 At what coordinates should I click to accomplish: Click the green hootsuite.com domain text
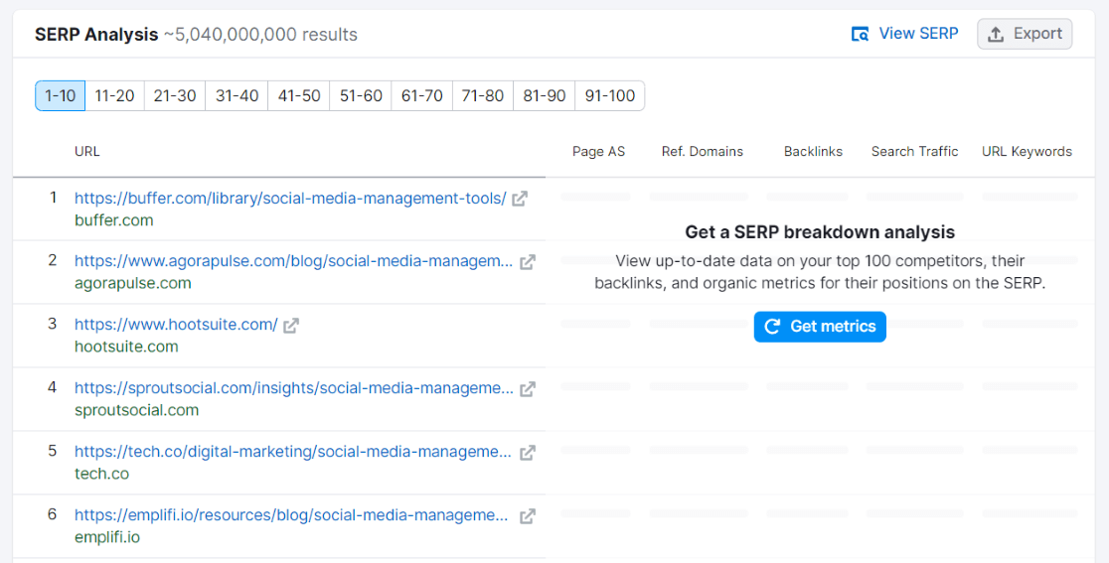(126, 347)
